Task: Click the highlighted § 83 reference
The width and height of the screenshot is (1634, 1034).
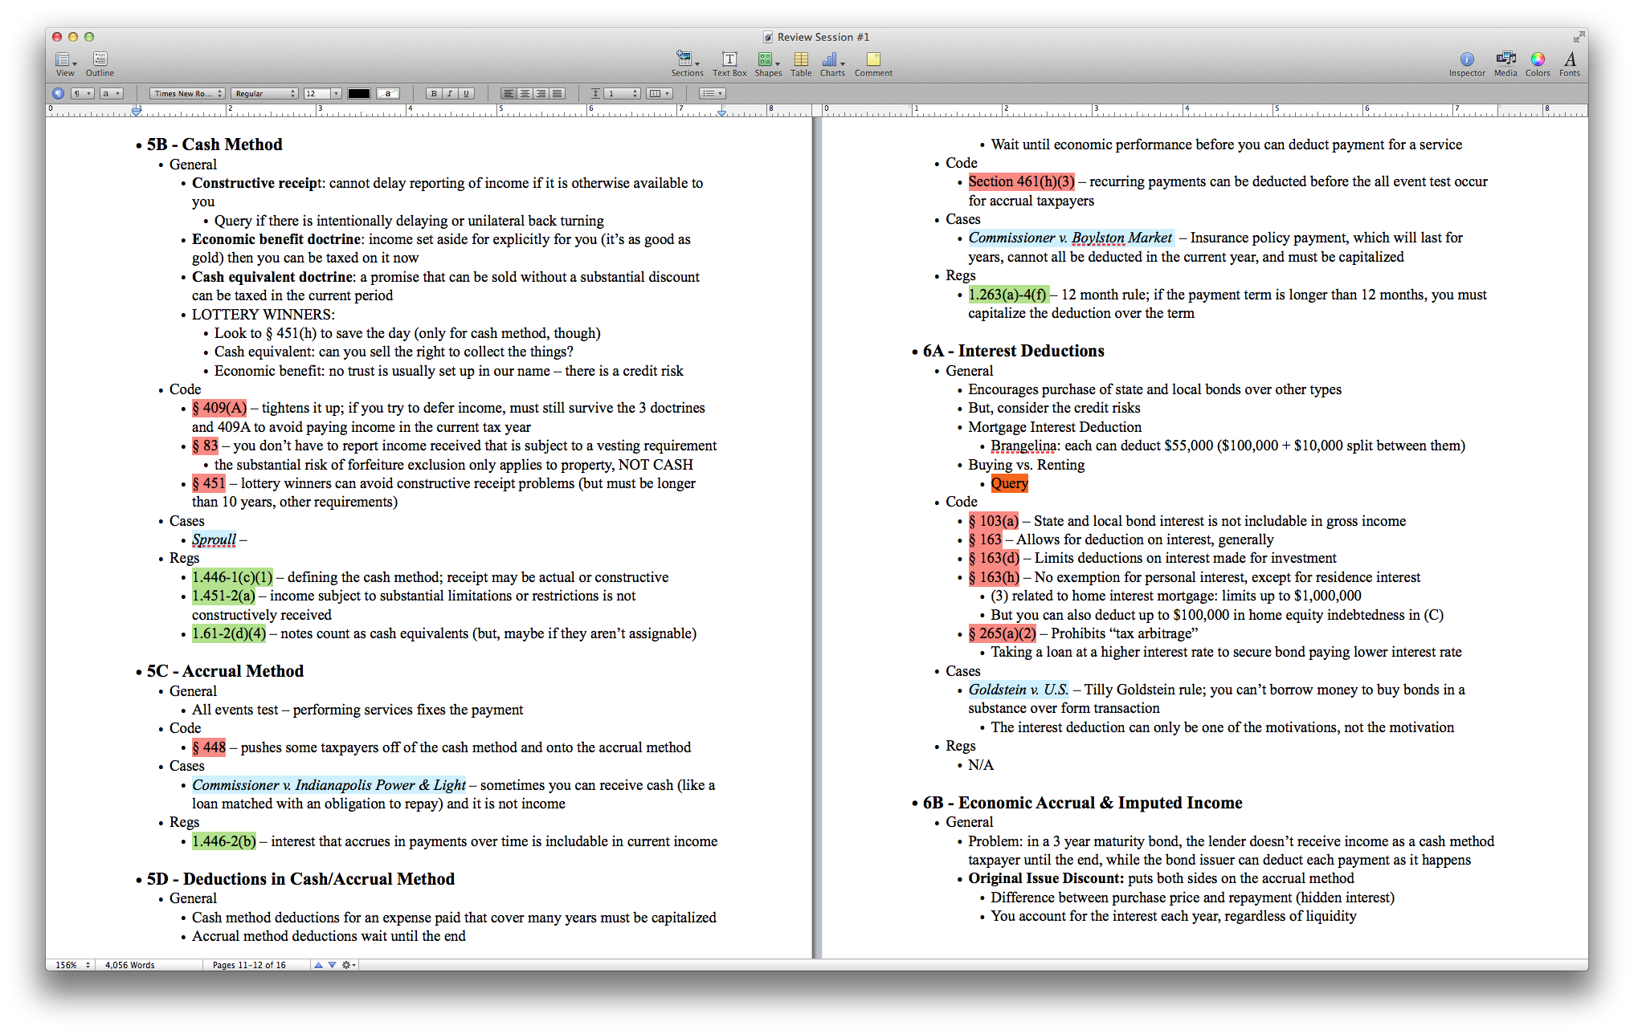Action: click(x=205, y=446)
